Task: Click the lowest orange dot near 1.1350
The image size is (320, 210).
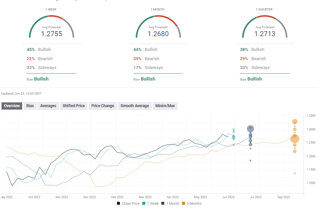Action: pyautogui.click(x=295, y=173)
